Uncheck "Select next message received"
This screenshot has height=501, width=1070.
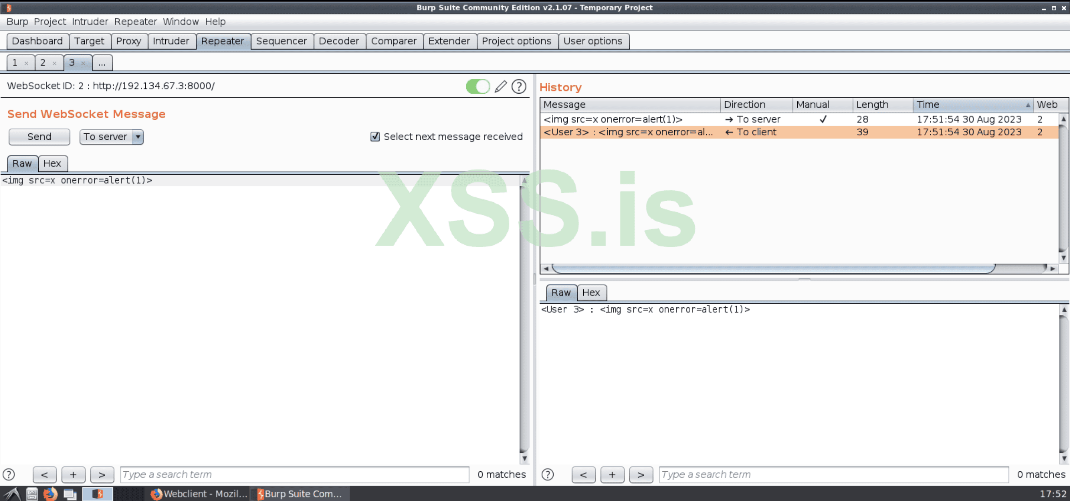click(375, 137)
